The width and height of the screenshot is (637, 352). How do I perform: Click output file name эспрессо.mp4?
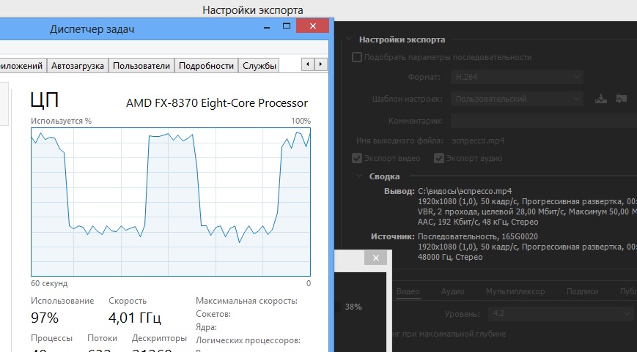pyautogui.click(x=478, y=140)
